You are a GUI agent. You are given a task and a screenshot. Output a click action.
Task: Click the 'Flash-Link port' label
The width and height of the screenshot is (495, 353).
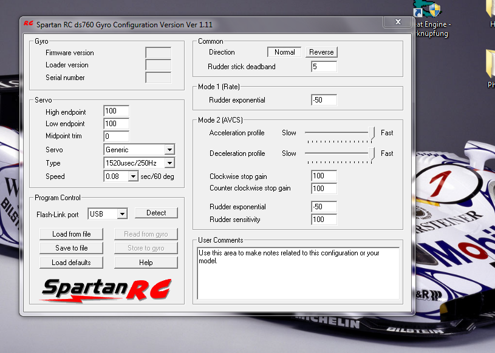[x=58, y=215]
